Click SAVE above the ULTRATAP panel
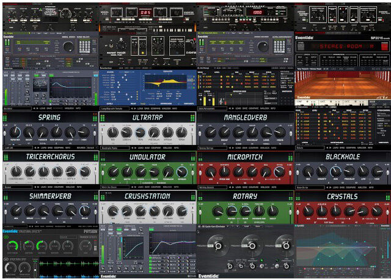Viewport: 391px width, 279px height. (147, 109)
